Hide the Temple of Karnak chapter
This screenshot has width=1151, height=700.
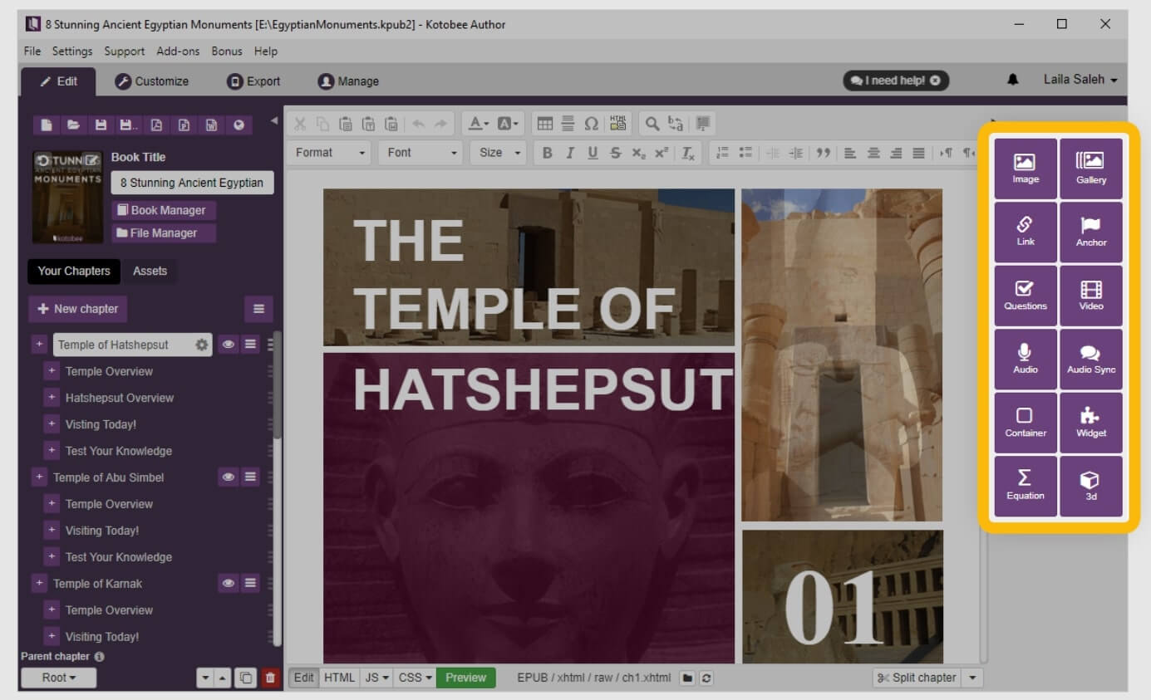(x=228, y=584)
